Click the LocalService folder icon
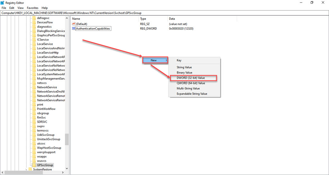Viewport: 329px width, 175px height. click(34, 44)
